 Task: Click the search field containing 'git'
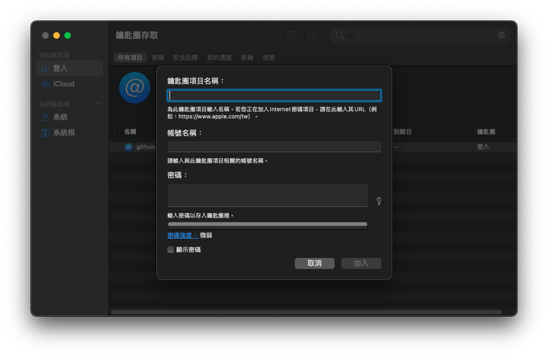point(420,35)
